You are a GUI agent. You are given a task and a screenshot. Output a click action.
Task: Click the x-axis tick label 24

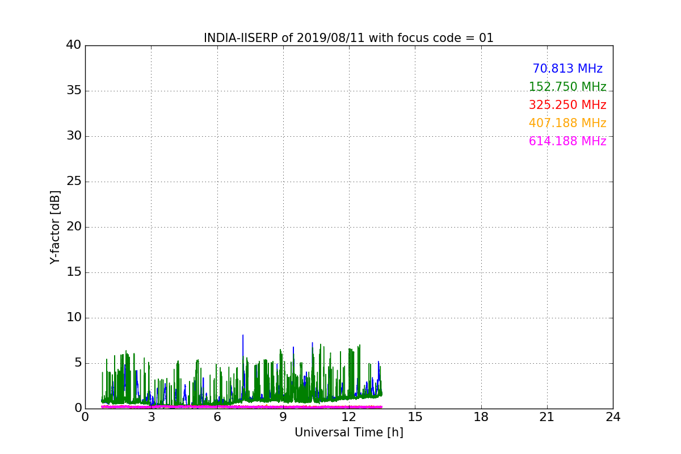pyautogui.click(x=613, y=417)
